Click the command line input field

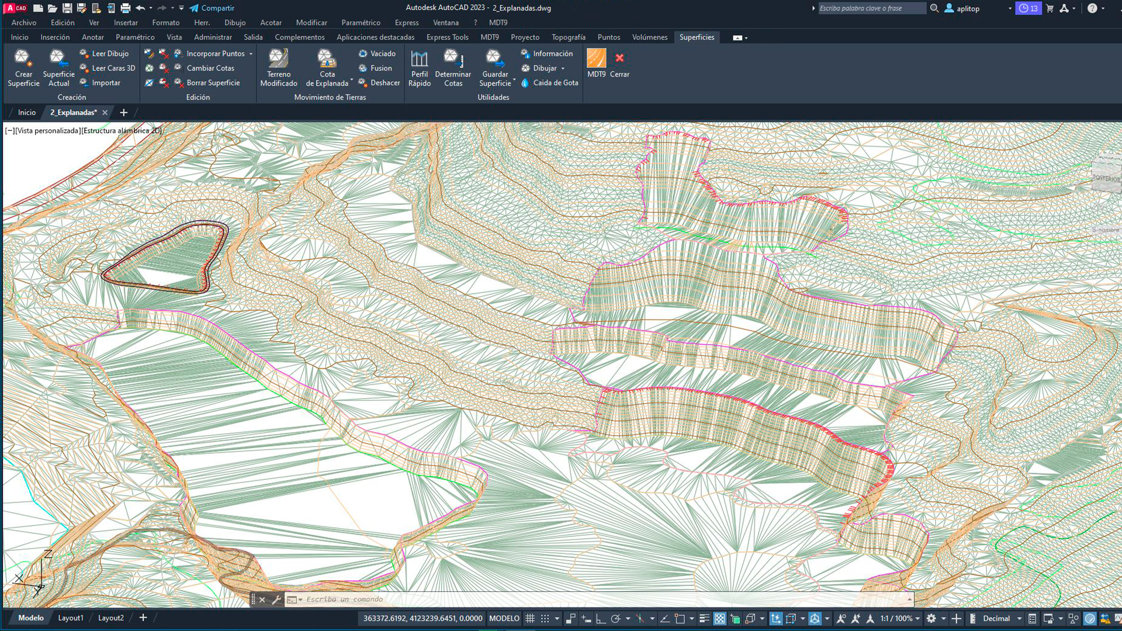click(605, 599)
